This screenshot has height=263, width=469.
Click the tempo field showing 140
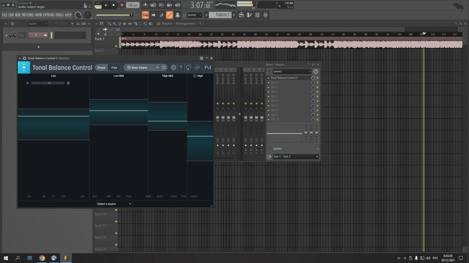[x=133, y=5]
